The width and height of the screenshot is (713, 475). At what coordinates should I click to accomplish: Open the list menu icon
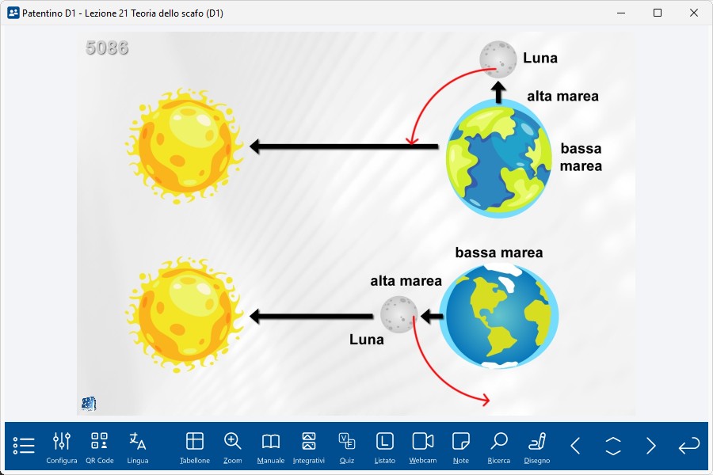pyautogui.click(x=24, y=446)
